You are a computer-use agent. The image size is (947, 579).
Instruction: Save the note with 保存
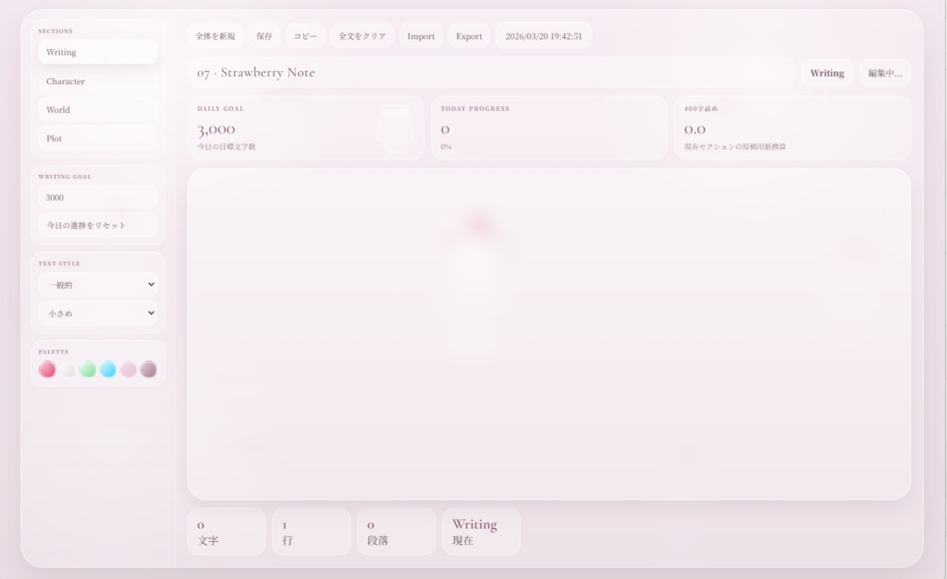pos(264,36)
